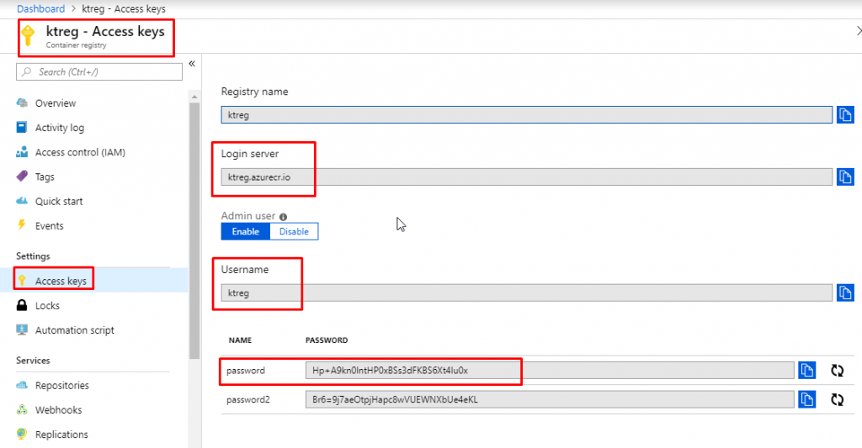862x448 pixels.
Task: Copy the first password value
Action: pyautogui.click(x=807, y=370)
